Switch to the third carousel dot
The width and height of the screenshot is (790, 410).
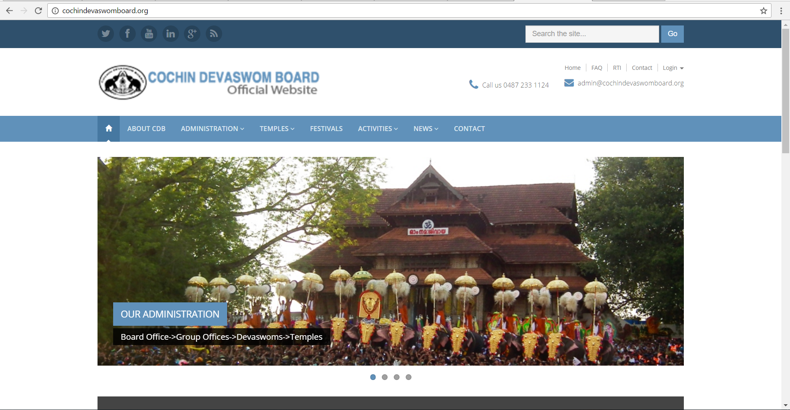[397, 377]
